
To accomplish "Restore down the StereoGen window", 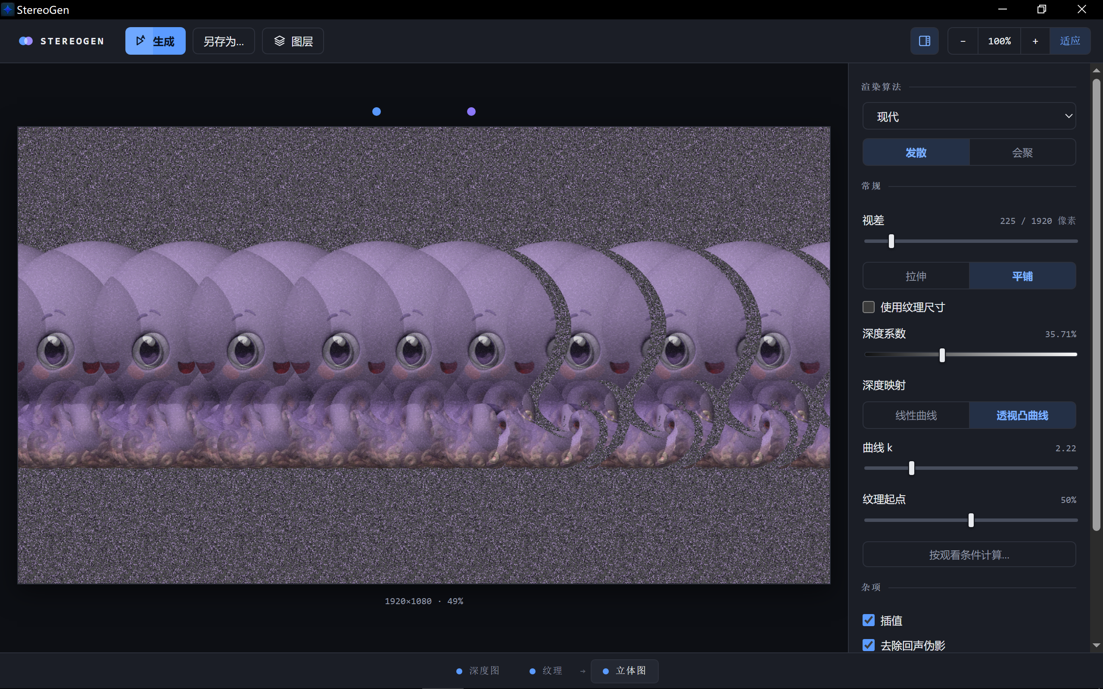I will pyautogui.click(x=1041, y=9).
